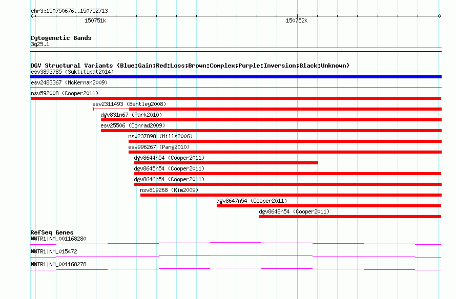Screen dimensions: 456x299
Task: Open dgv8648n54 (Cooper2011) label
Action: [x=294, y=211]
